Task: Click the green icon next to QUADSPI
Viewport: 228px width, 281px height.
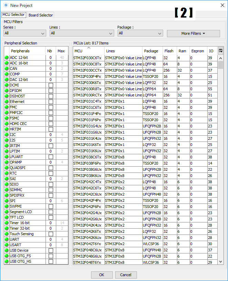Action: [7, 168]
